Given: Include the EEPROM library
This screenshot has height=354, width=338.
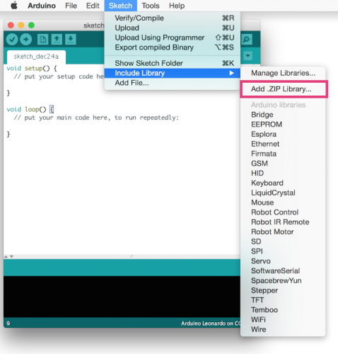Looking at the screenshot, I should [283, 125].
